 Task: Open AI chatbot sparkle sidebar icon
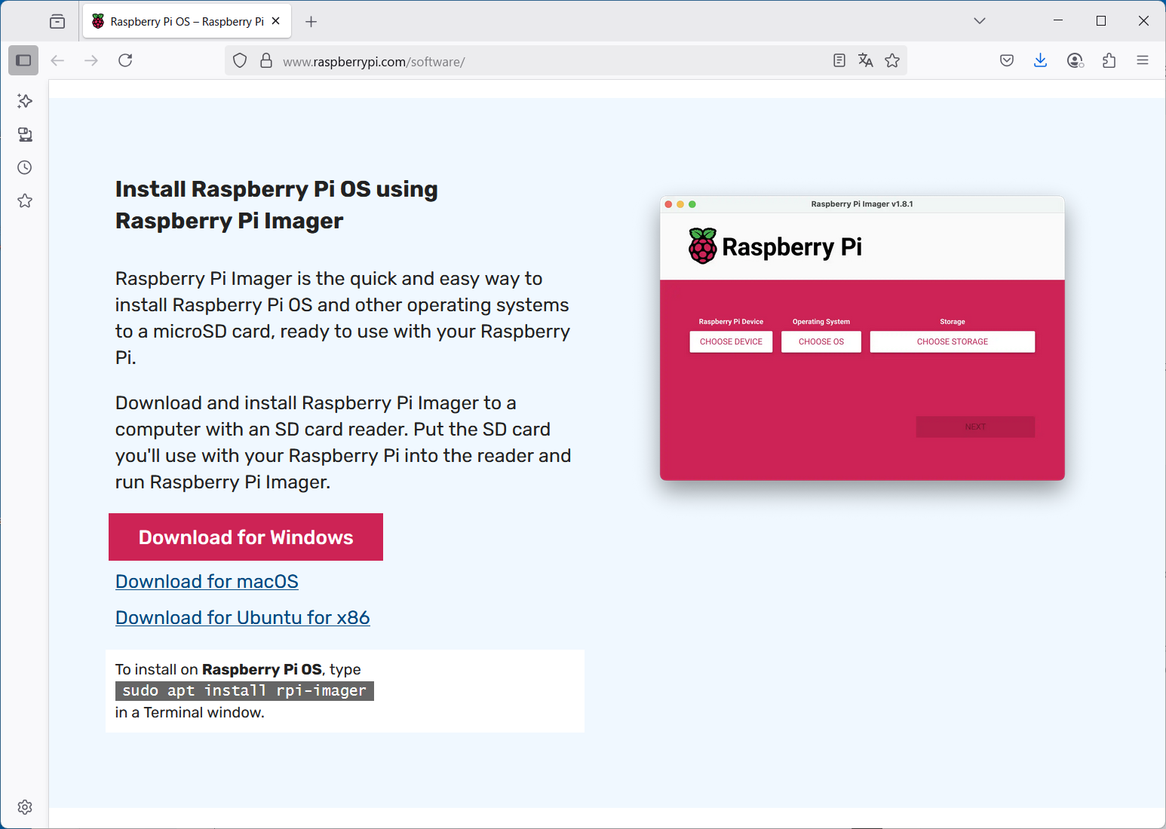(x=25, y=101)
